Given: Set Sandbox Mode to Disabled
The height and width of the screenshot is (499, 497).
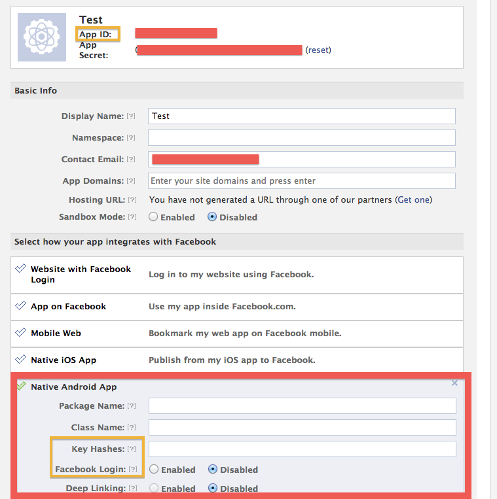Looking at the screenshot, I should pos(212,216).
